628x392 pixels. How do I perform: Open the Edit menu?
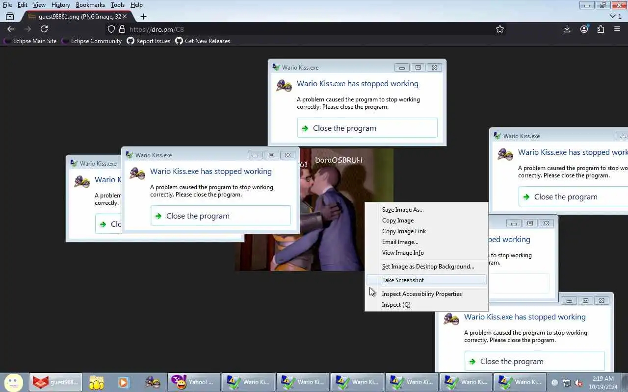pyautogui.click(x=23, y=5)
